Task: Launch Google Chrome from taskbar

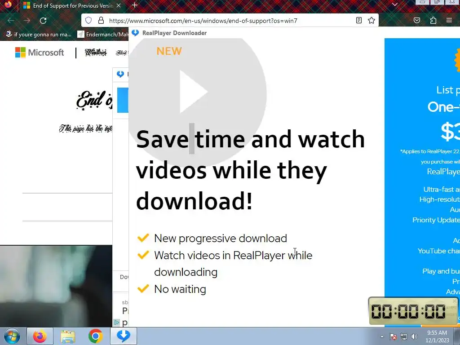Action: coord(95,336)
